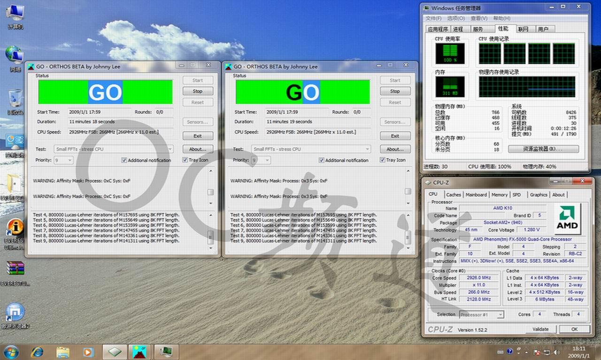Toggle Additional notification in right ORTHOS
Image resolution: width=601 pixels, height=360 pixels.
coord(343,160)
